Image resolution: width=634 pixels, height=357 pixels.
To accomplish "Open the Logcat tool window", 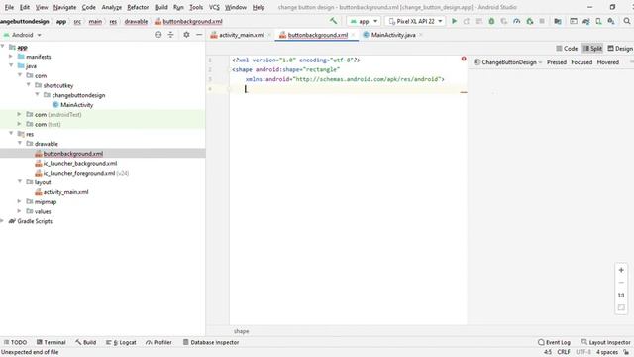I will [x=121, y=342].
